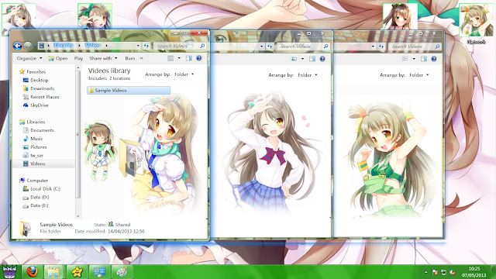
Task: Refresh the front Videos window
Action: pyautogui.click(x=146, y=46)
